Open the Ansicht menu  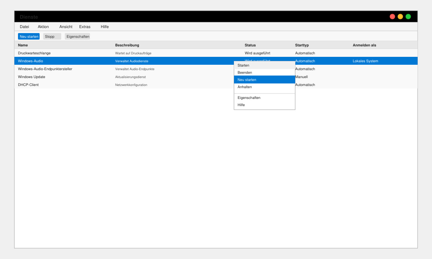66,27
